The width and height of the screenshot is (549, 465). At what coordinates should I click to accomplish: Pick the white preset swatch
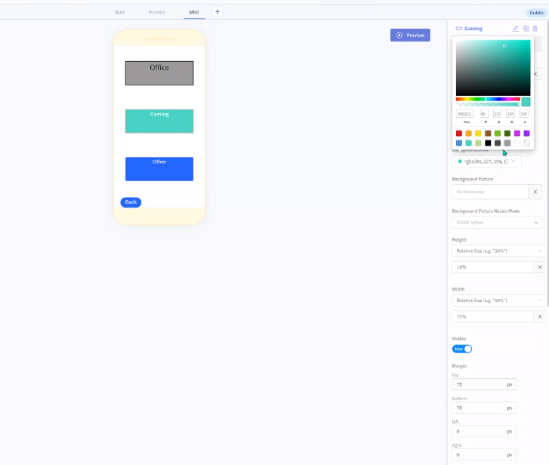(517, 143)
